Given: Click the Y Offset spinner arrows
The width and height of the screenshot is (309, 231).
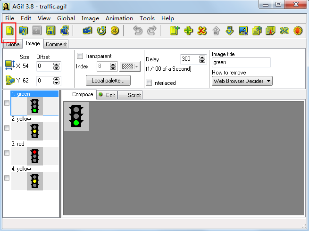Looking at the screenshot, I should [56, 81].
